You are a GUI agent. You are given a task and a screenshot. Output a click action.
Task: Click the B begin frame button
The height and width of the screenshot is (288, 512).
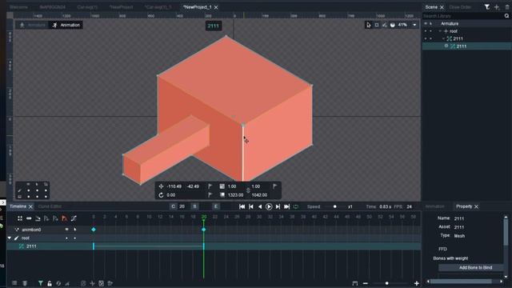[194, 206]
